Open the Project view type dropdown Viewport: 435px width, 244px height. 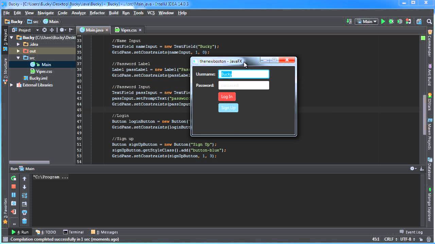25,30
